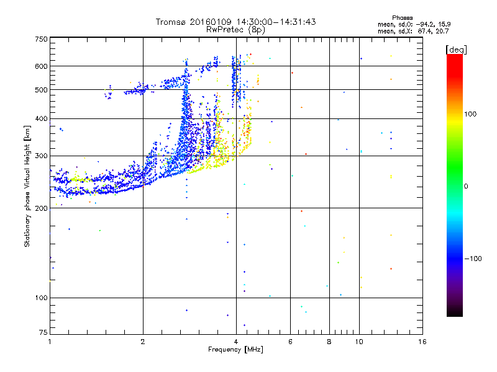Click the '500' y-axis tick label

click(x=41, y=90)
